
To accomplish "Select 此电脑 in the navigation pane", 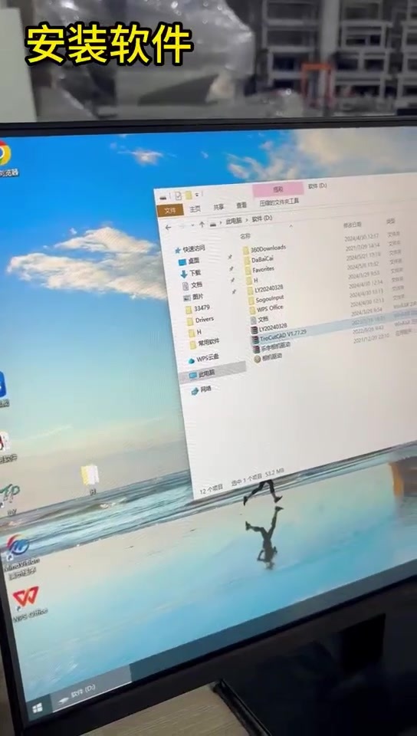I will (212, 373).
